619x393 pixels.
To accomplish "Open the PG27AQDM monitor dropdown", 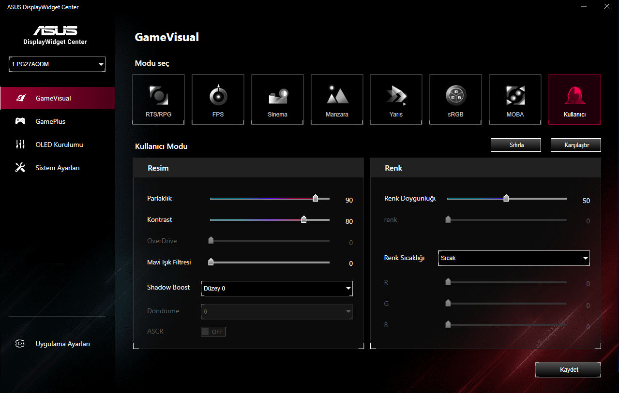I will [57, 64].
